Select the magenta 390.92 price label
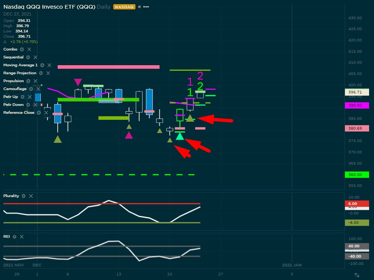 click(x=357, y=105)
